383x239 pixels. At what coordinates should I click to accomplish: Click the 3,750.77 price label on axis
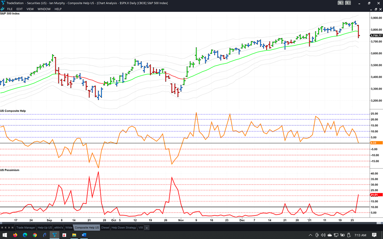376,35
